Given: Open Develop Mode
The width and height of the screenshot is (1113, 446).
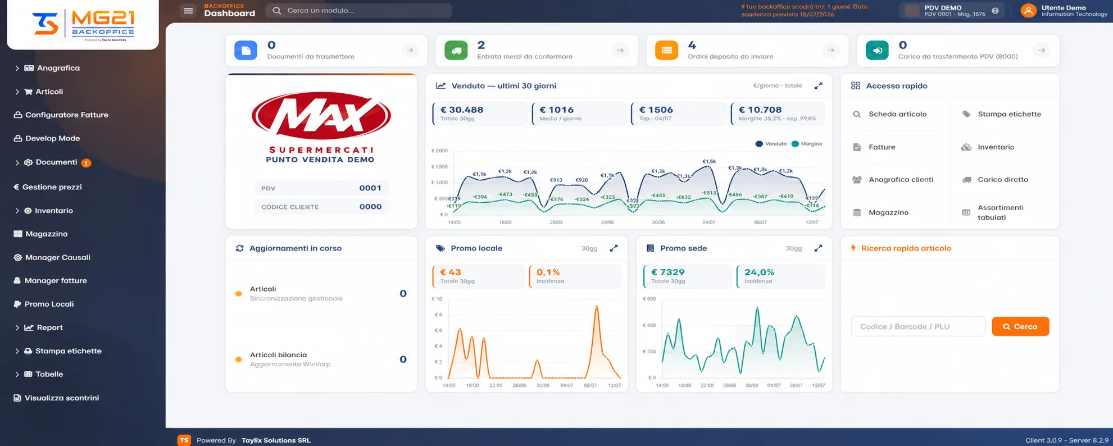Looking at the screenshot, I should point(47,138).
